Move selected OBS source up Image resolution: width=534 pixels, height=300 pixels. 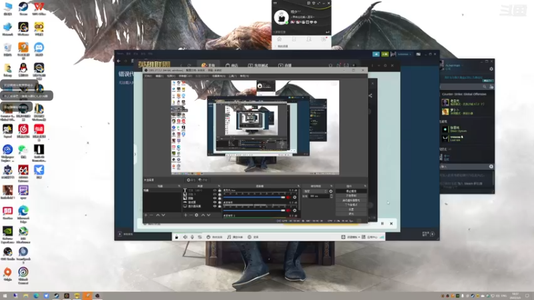click(x=204, y=215)
